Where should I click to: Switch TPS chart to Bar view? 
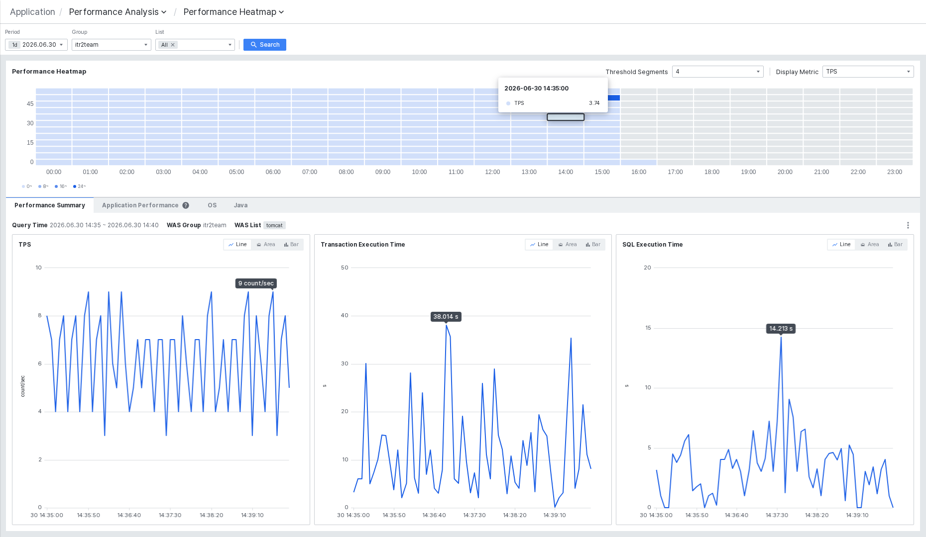291,245
